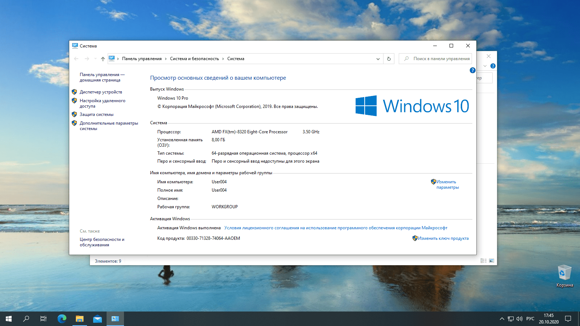Click the product ID 00330-71328-74064-AAOEM
Viewport: 580px width, 326px height.
point(213,238)
